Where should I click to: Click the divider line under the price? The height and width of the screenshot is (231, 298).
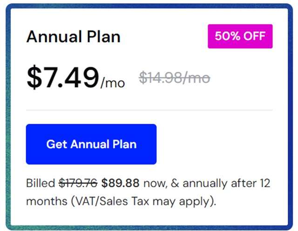(149, 110)
